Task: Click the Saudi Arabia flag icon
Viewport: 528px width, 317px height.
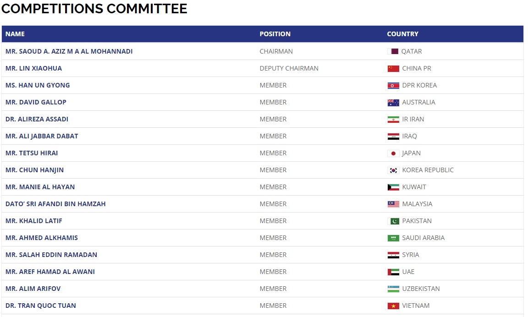Action: coord(393,238)
